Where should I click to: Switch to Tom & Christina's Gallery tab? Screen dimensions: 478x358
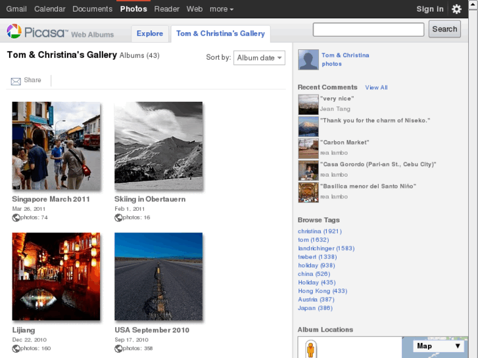220,34
